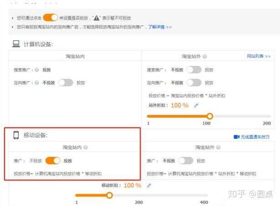
Task: Open the 无线直通车技巧 link
Action: click(x=255, y=137)
